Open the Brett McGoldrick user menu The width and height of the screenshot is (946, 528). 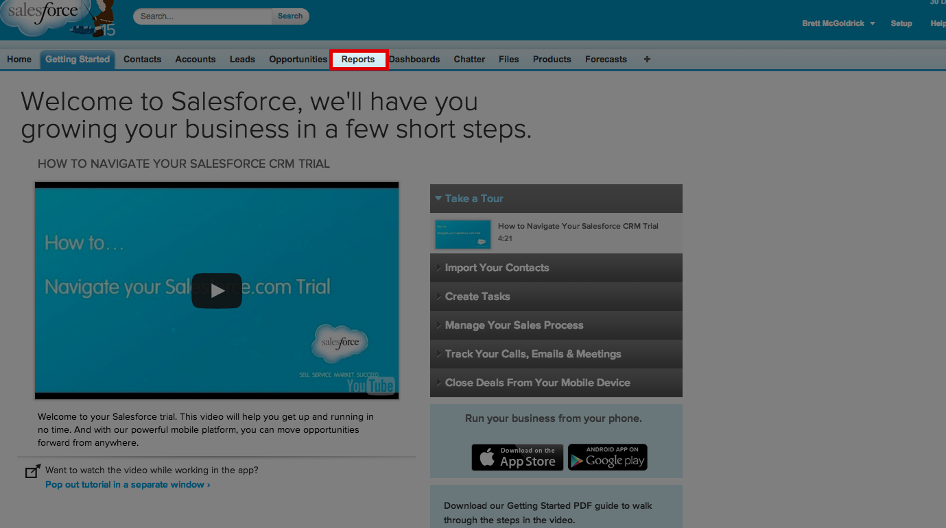click(838, 23)
